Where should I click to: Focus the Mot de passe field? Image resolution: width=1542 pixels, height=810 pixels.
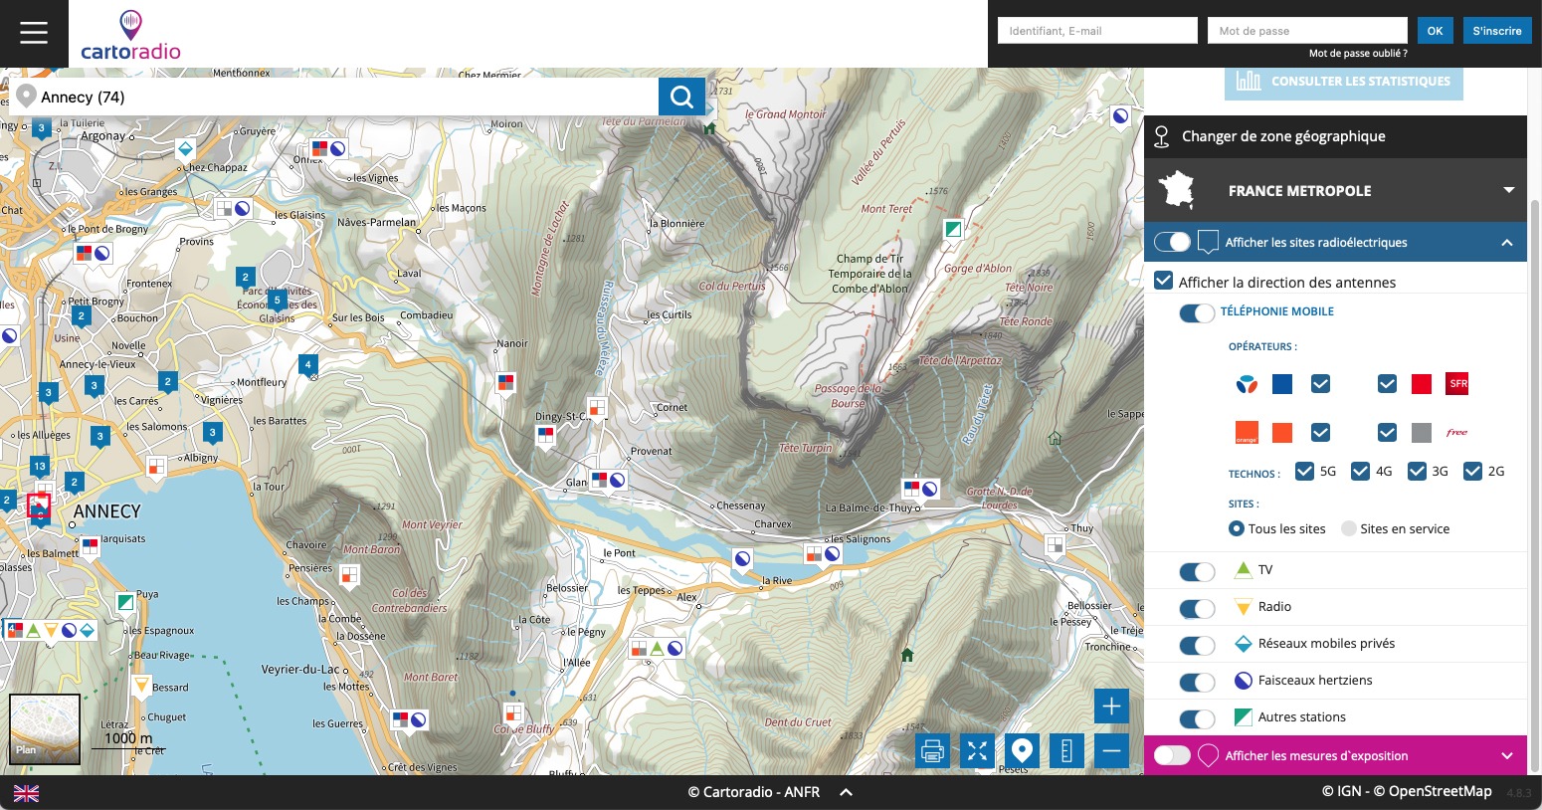[1307, 31]
